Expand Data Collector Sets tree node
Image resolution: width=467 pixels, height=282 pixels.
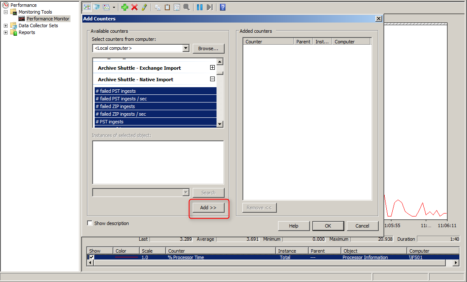click(x=6, y=26)
